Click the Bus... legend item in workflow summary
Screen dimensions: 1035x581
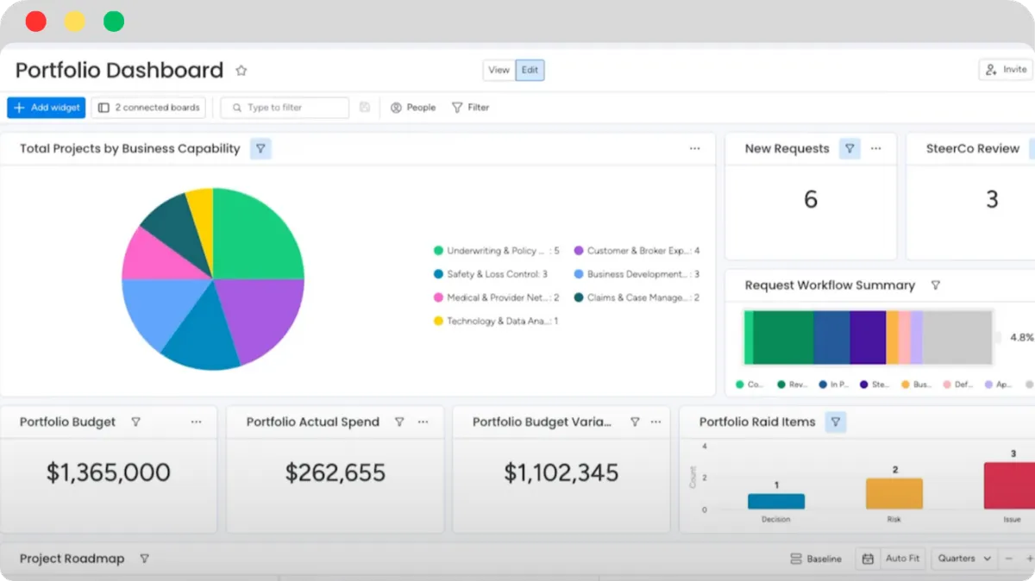[x=917, y=384]
